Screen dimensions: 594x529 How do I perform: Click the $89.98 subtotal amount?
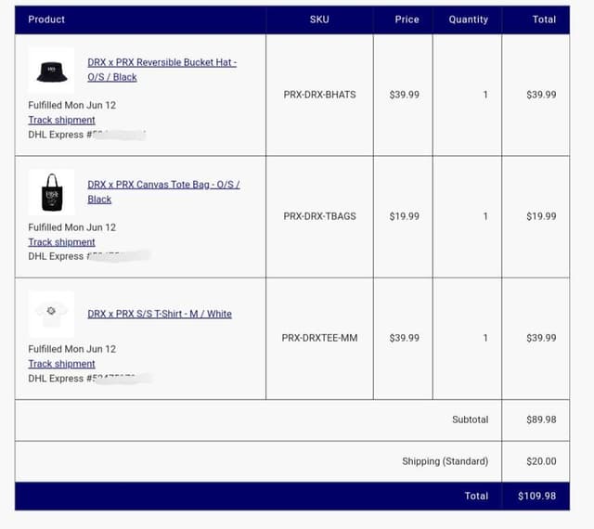tap(541, 419)
